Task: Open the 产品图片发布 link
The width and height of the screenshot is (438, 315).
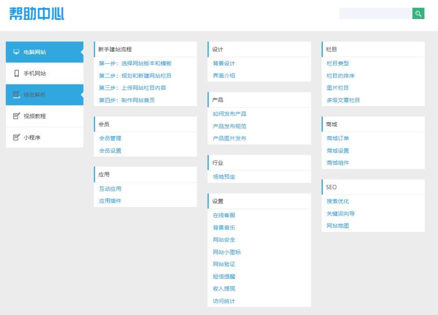Action: (x=230, y=138)
